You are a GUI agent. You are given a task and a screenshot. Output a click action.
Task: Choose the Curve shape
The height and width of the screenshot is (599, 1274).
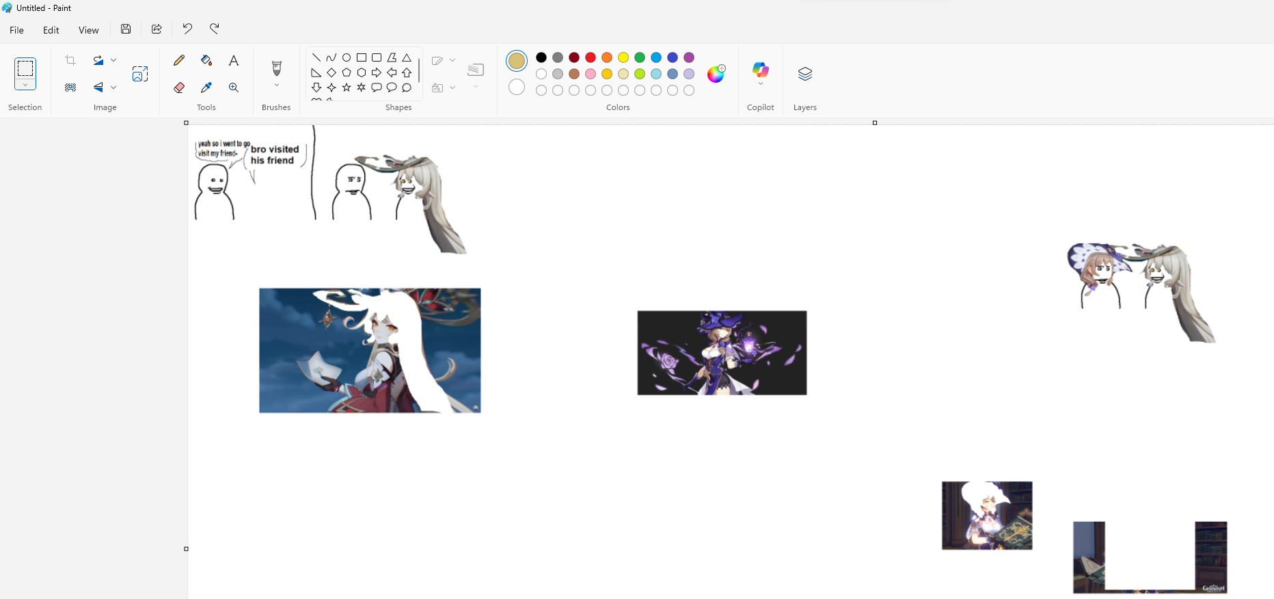pos(331,57)
